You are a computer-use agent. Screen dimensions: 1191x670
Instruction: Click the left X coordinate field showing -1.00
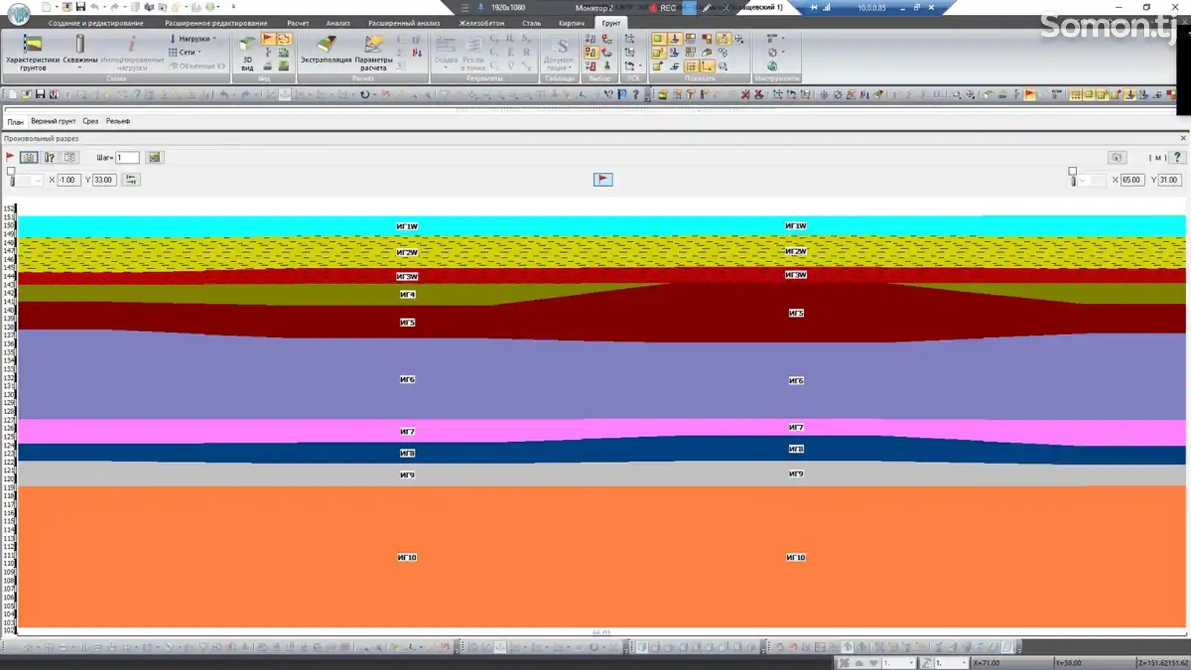click(68, 179)
